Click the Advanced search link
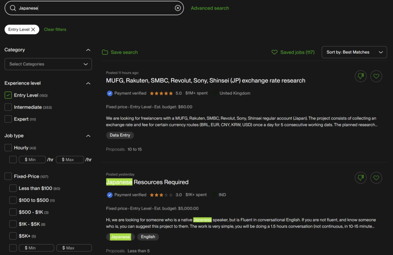This screenshot has width=393, height=255. point(210,8)
